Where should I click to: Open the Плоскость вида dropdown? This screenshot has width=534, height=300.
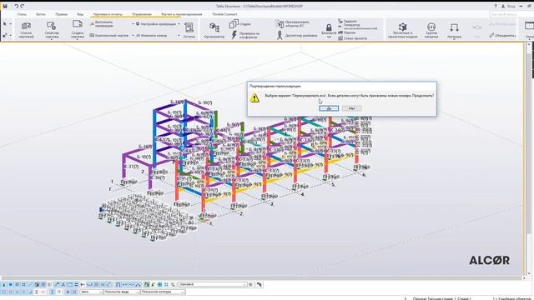click(x=121, y=292)
